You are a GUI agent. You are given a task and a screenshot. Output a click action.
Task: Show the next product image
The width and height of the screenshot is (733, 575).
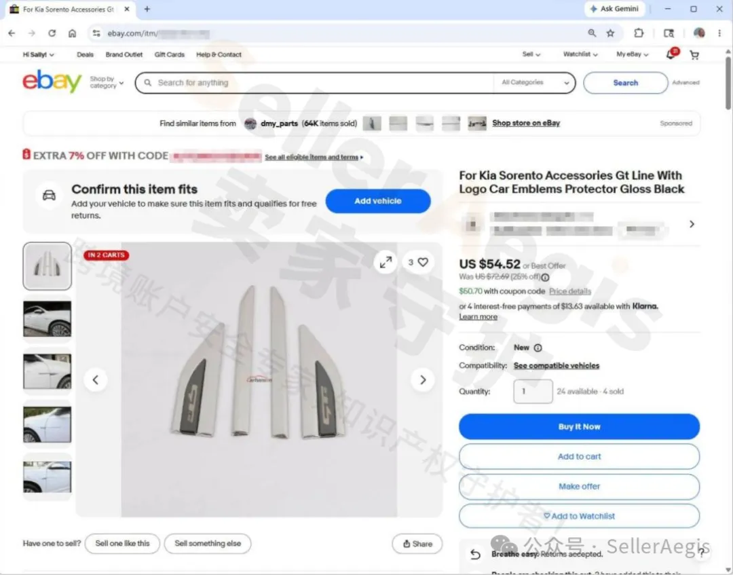click(x=423, y=379)
